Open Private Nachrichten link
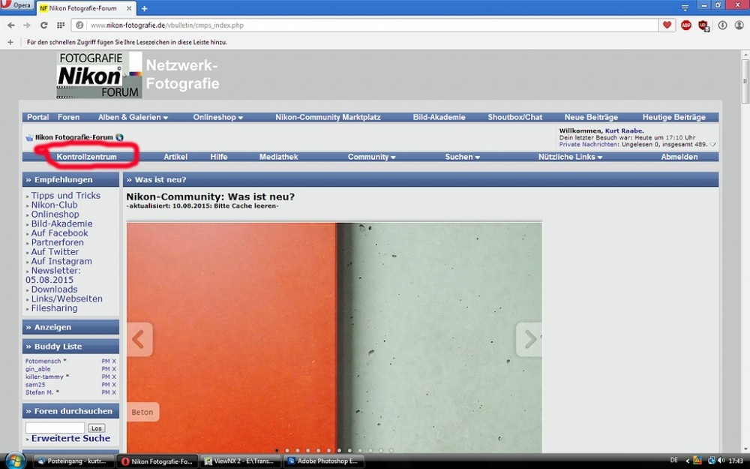Viewport: 750px width, 469px height. click(x=588, y=144)
